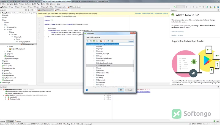Open the Navigate menu
This screenshot has width=220, height=125.
[10, 4]
